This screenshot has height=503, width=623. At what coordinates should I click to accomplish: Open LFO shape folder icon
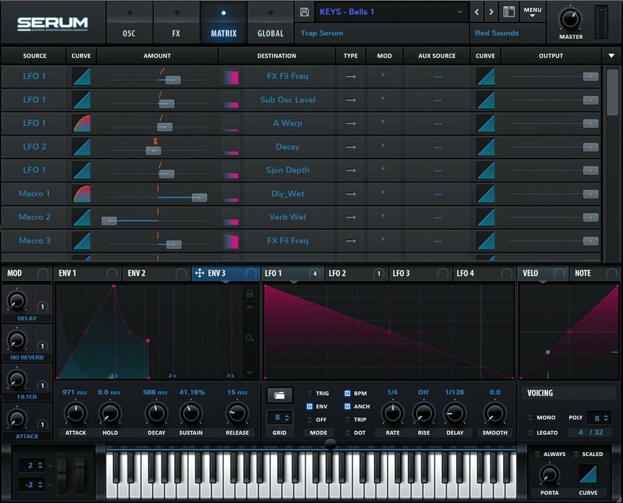click(x=280, y=395)
